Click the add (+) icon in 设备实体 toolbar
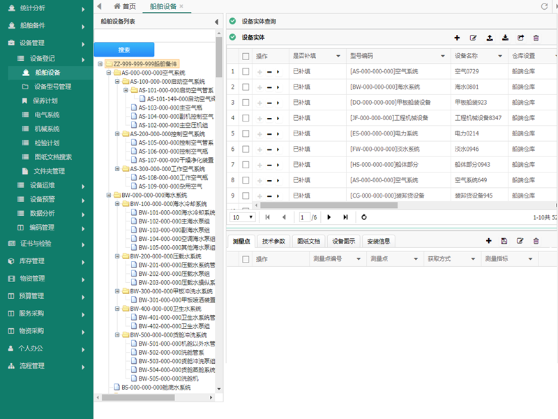This screenshot has height=419, width=558. pyautogui.click(x=457, y=38)
